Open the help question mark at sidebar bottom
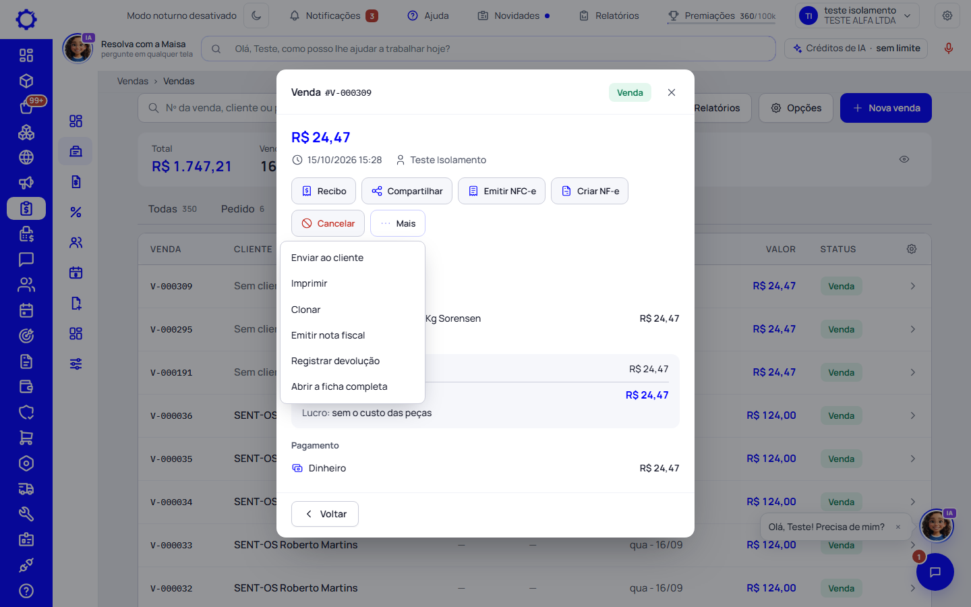The width and height of the screenshot is (971, 607). pyautogui.click(x=26, y=591)
